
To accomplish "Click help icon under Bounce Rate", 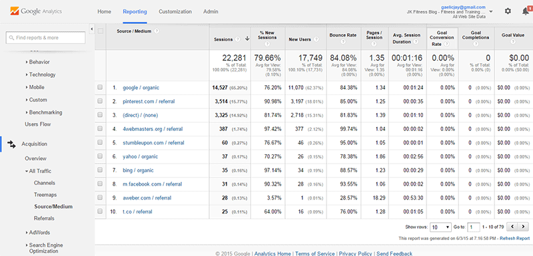I will 343,42.
